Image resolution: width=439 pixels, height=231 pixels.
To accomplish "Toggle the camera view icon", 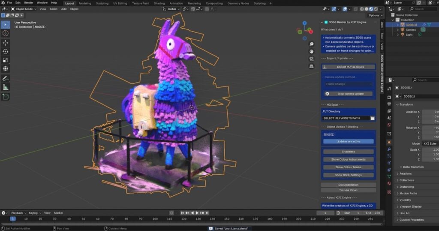I will 311,59.
